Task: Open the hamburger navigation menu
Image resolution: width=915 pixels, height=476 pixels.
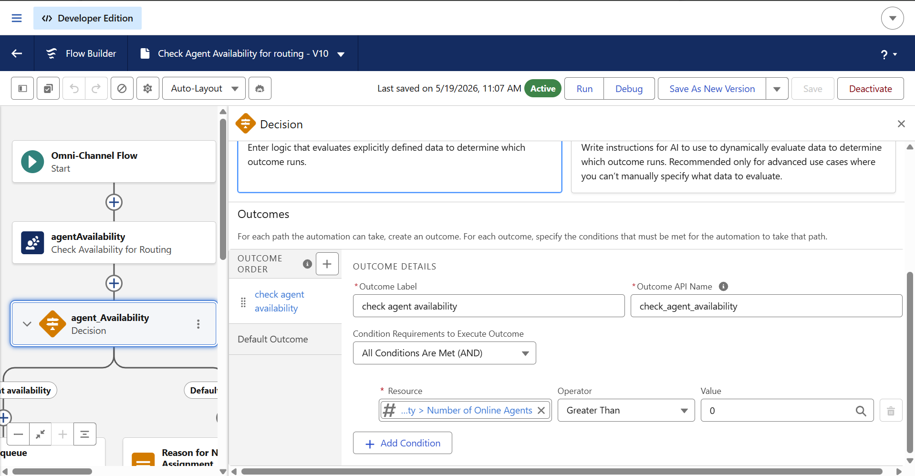Action: (x=17, y=18)
